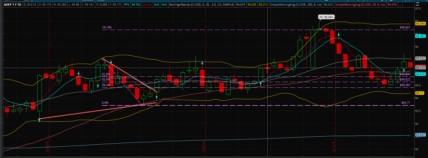Click the 8/17/18 date marker on time axis
The width and height of the screenshot is (428, 158).
(x=334, y=147)
